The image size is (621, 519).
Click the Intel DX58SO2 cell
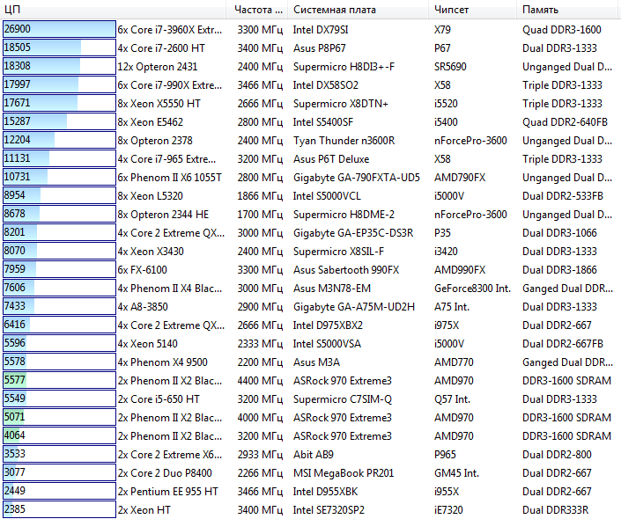(x=326, y=85)
